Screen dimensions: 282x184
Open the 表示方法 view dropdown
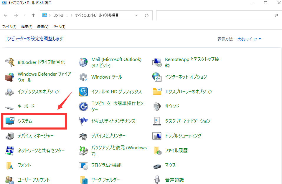[248, 39]
